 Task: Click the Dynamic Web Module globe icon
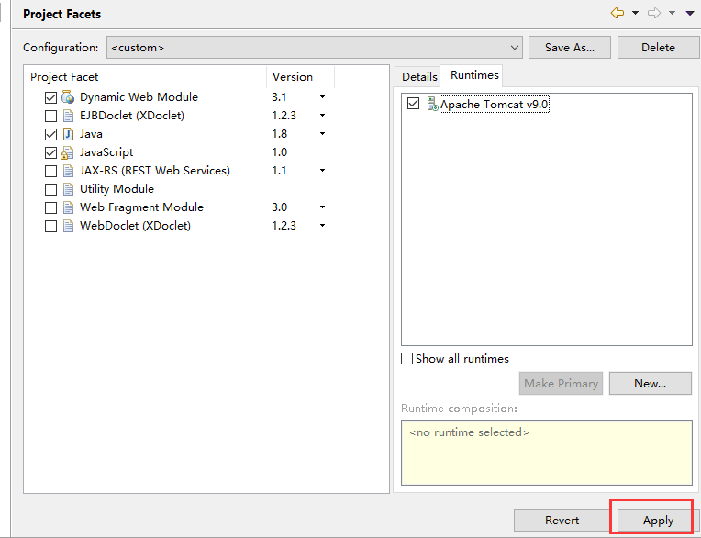tap(68, 96)
